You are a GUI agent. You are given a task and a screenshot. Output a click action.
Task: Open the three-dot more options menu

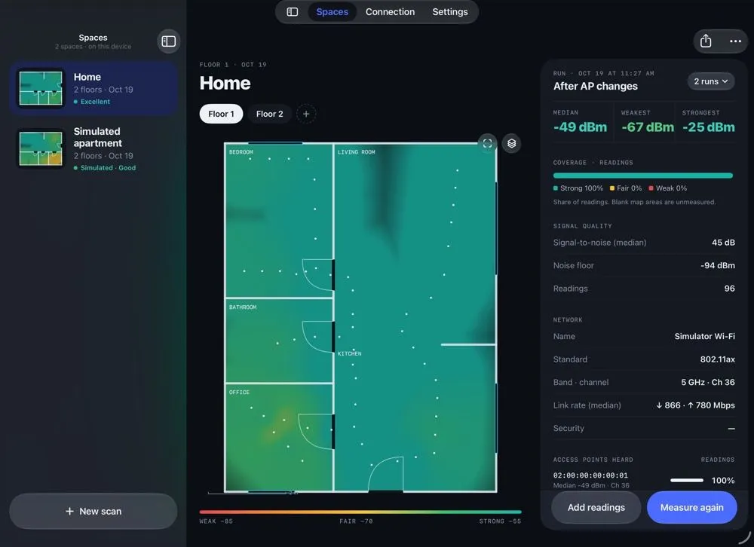pos(735,41)
